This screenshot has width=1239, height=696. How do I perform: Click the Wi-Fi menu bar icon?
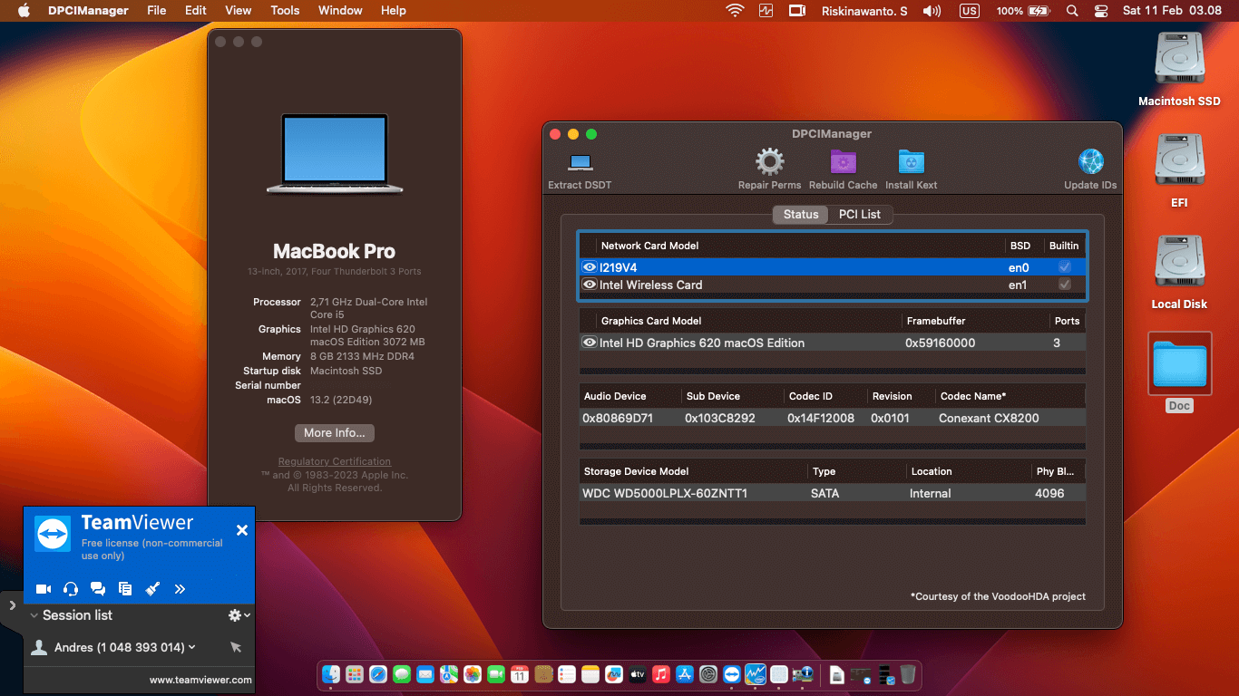point(735,11)
